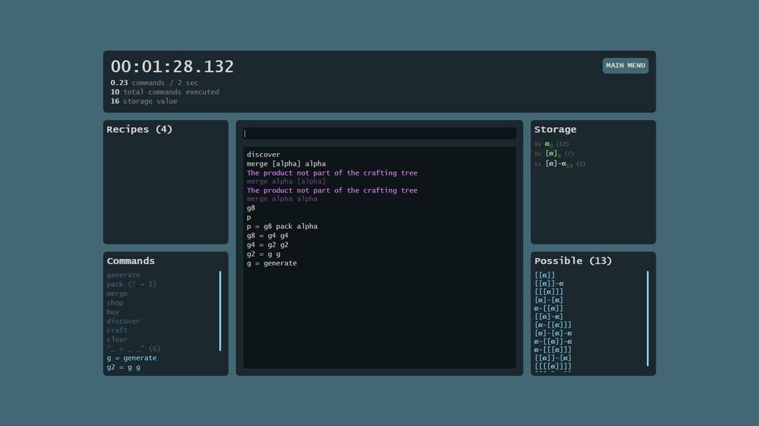Click 'g = generate' alias in Commands panel
The image size is (759, 426).
click(x=132, y=358)
